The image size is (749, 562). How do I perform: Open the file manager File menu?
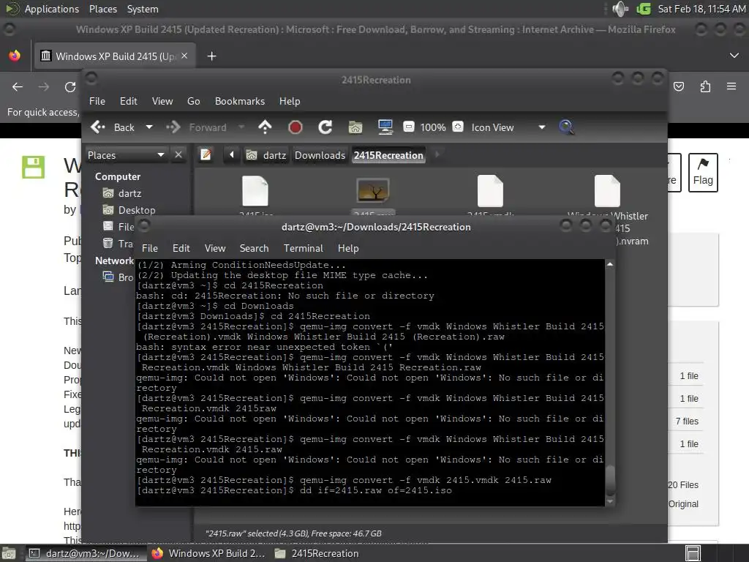[x=97, y=101]
